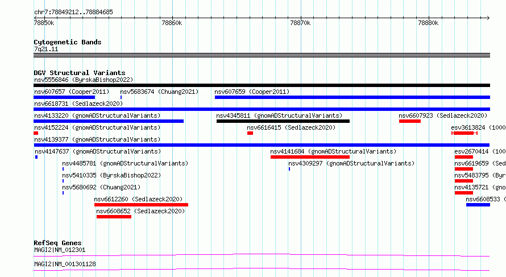The height and width of the screenshot is (277, 506).
Task: Open the nsv4345811 gnomAD variant label
Action: [x=279, y=115]
